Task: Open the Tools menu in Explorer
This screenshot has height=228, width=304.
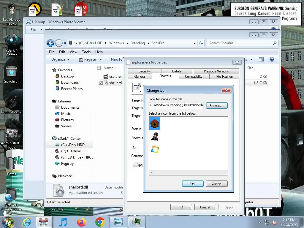Action: click(x=86, y=52)
